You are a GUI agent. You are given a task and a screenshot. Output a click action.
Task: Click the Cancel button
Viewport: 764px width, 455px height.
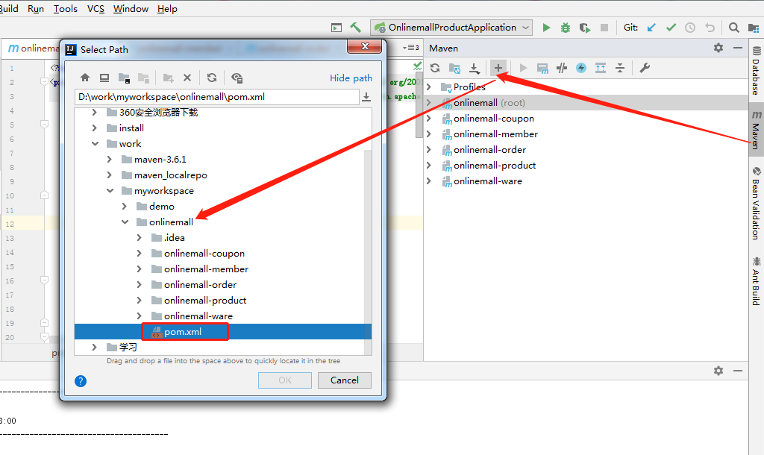(x=345, y=380)
